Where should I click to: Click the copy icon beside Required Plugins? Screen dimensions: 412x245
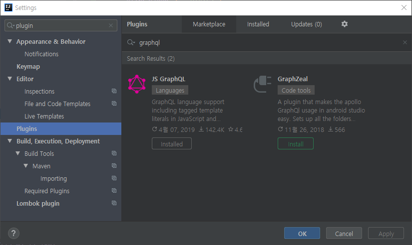tap(114, 191)
